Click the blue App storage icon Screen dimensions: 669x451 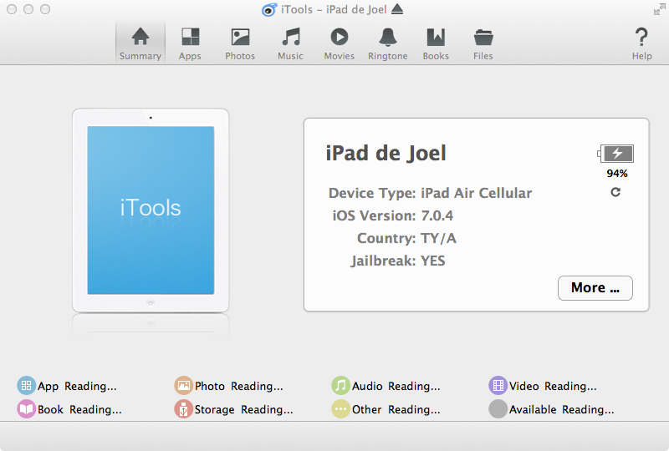[x=26, y=385]
